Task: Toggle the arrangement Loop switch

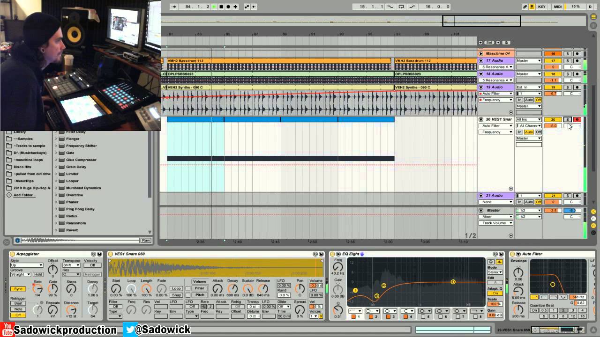Action: (401, 7)
